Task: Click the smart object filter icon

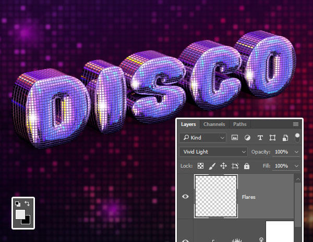Action: pos(285,137)
